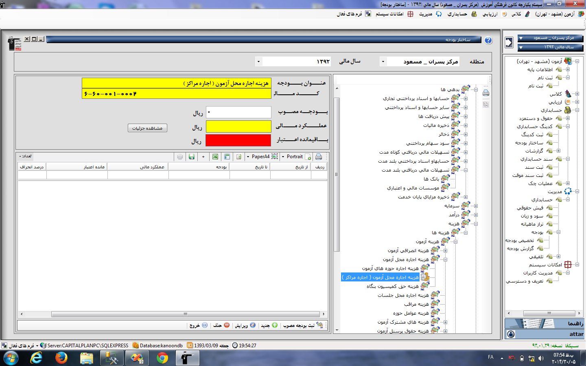The width and height of the screenshot is (586, 366).
Task: Click the ثبت بودجه مصوب icon
Action: tap(319, 325)
